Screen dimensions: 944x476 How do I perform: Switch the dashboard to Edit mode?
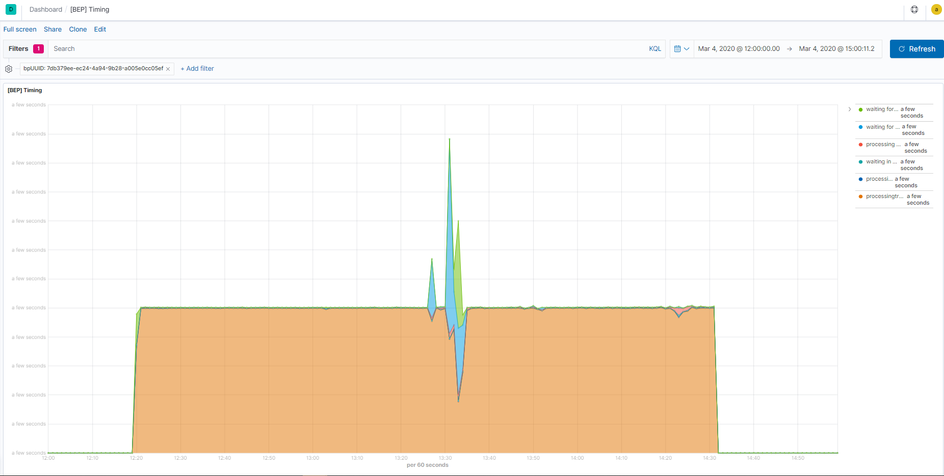coord(100,29)
